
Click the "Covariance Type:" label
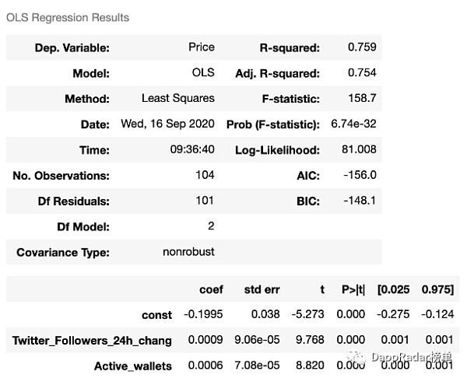[x=63, y=253]
